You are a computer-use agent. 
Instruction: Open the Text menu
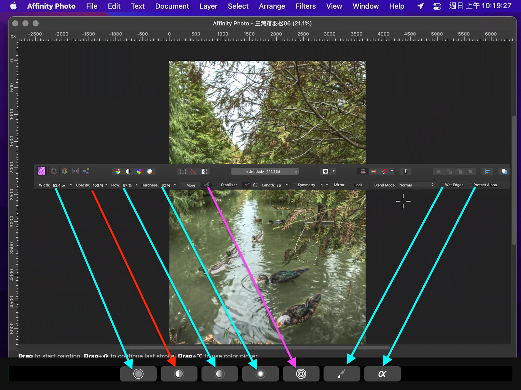coord(138,6)
